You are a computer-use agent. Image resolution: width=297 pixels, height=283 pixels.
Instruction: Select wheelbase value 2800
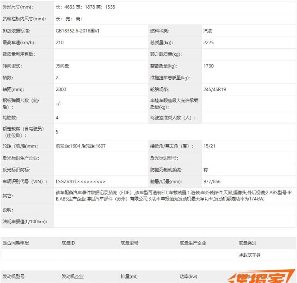[61, 89]
